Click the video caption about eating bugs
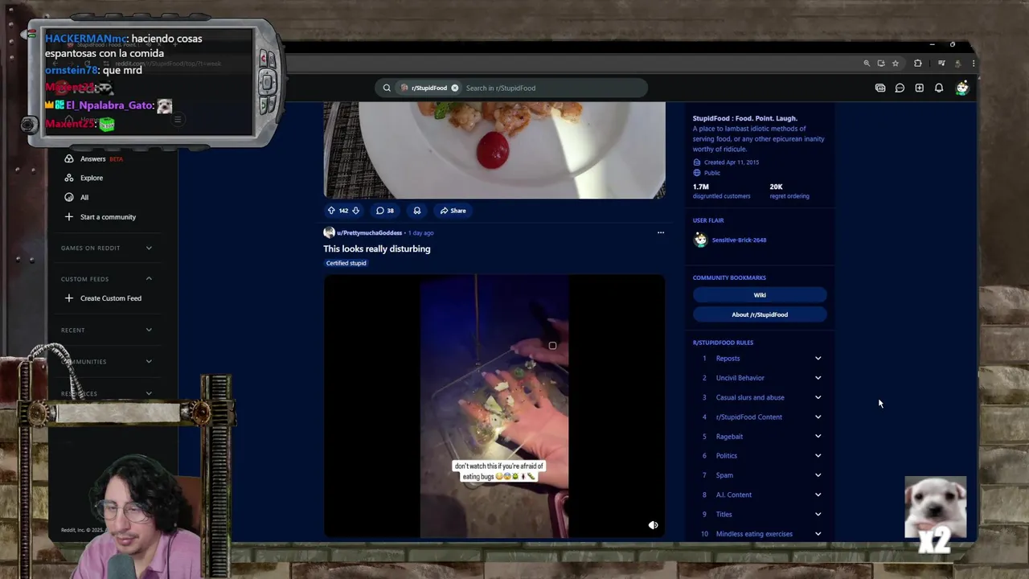This screenshot has height=579, width=1029. click(499, 471)
